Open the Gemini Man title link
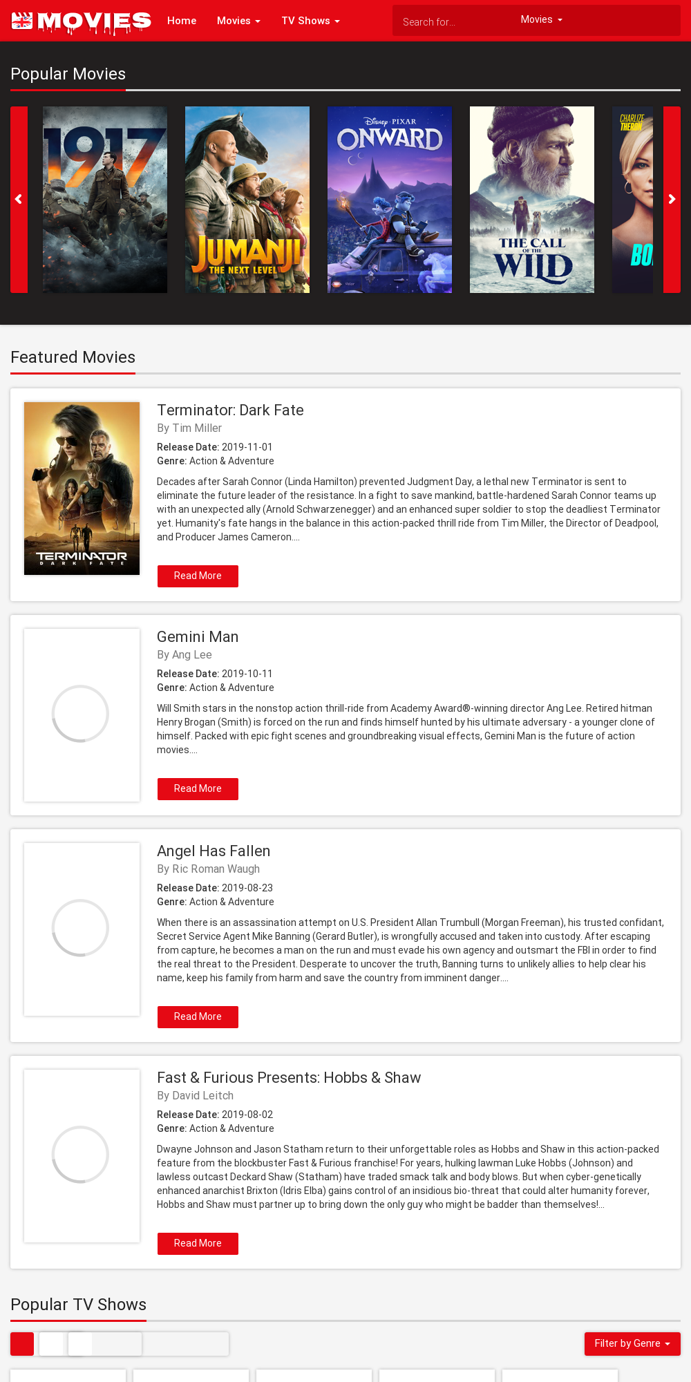This screenshot has height=1382, width=691. (198, 636)
